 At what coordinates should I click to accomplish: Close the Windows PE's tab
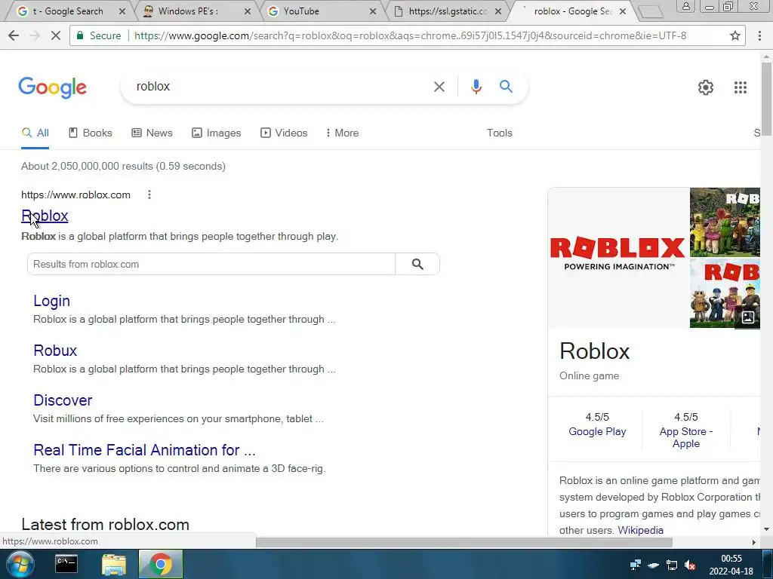248,11
